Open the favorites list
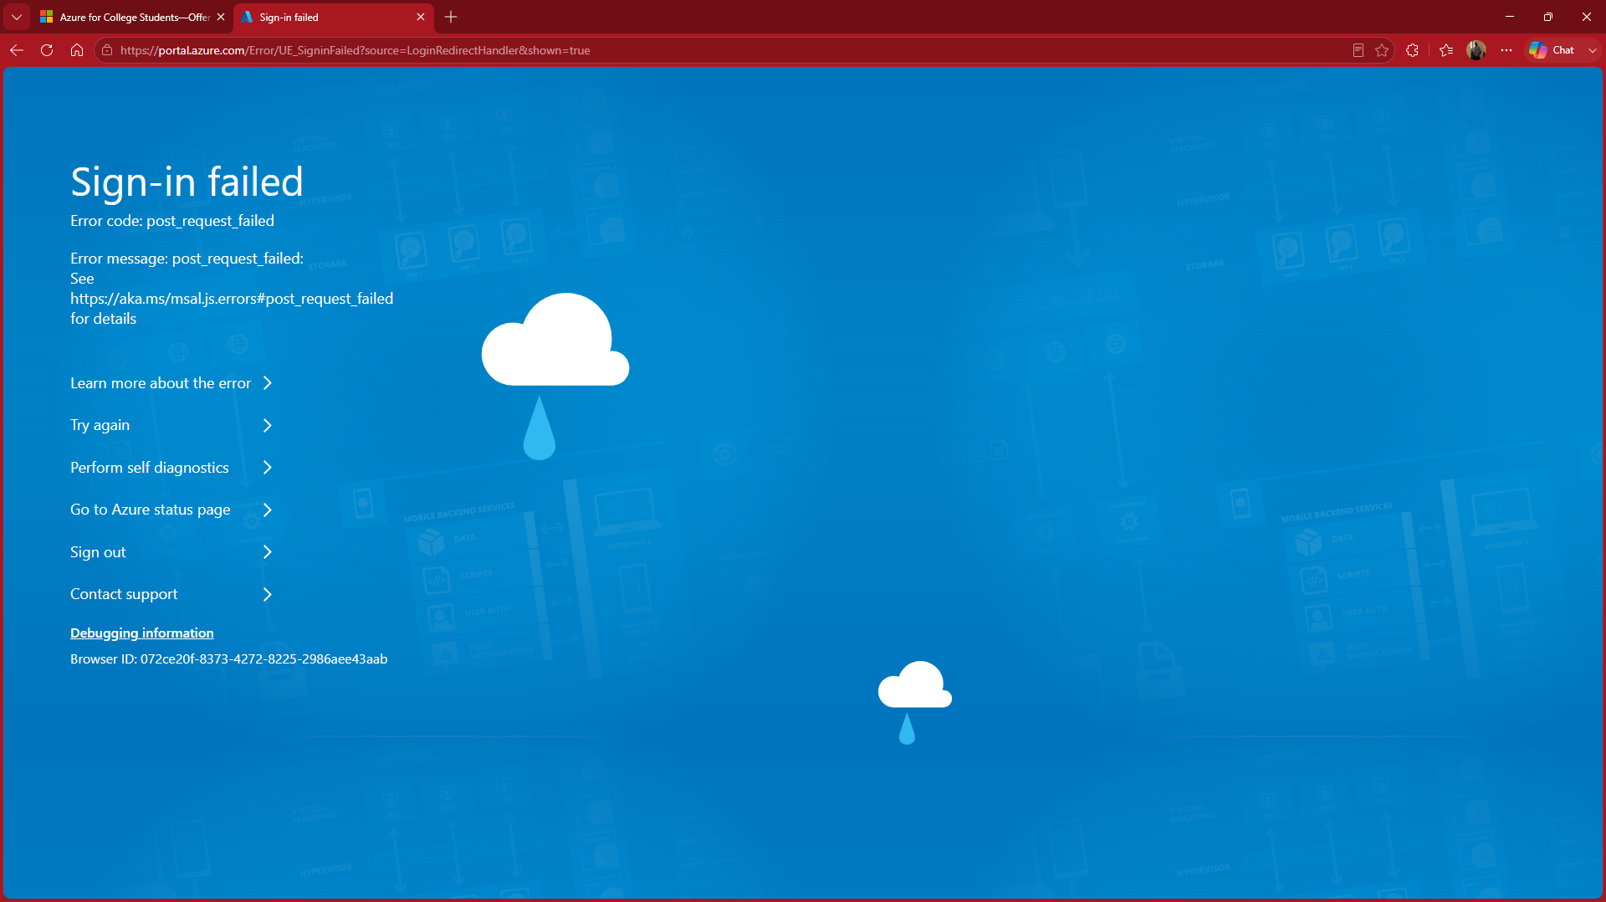This screenshot has width=1606, height=902. [1446, 50]
